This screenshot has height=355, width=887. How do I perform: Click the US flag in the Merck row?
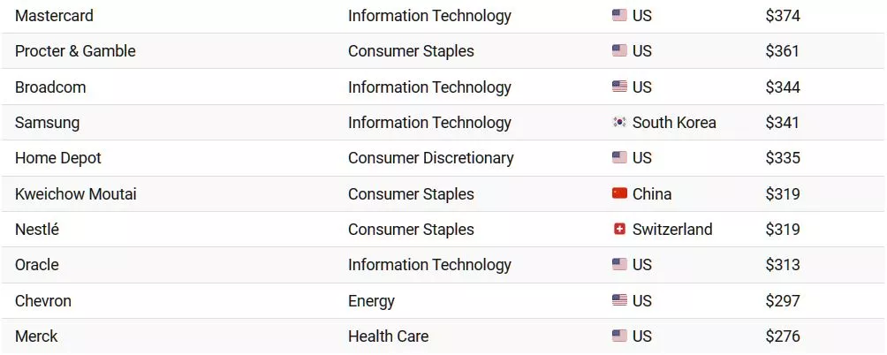[619, 336]
